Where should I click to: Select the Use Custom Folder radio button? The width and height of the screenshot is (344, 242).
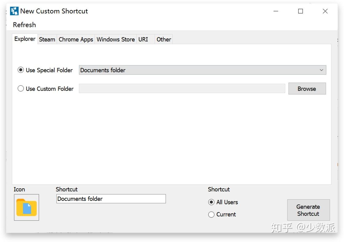pos(21,89)
